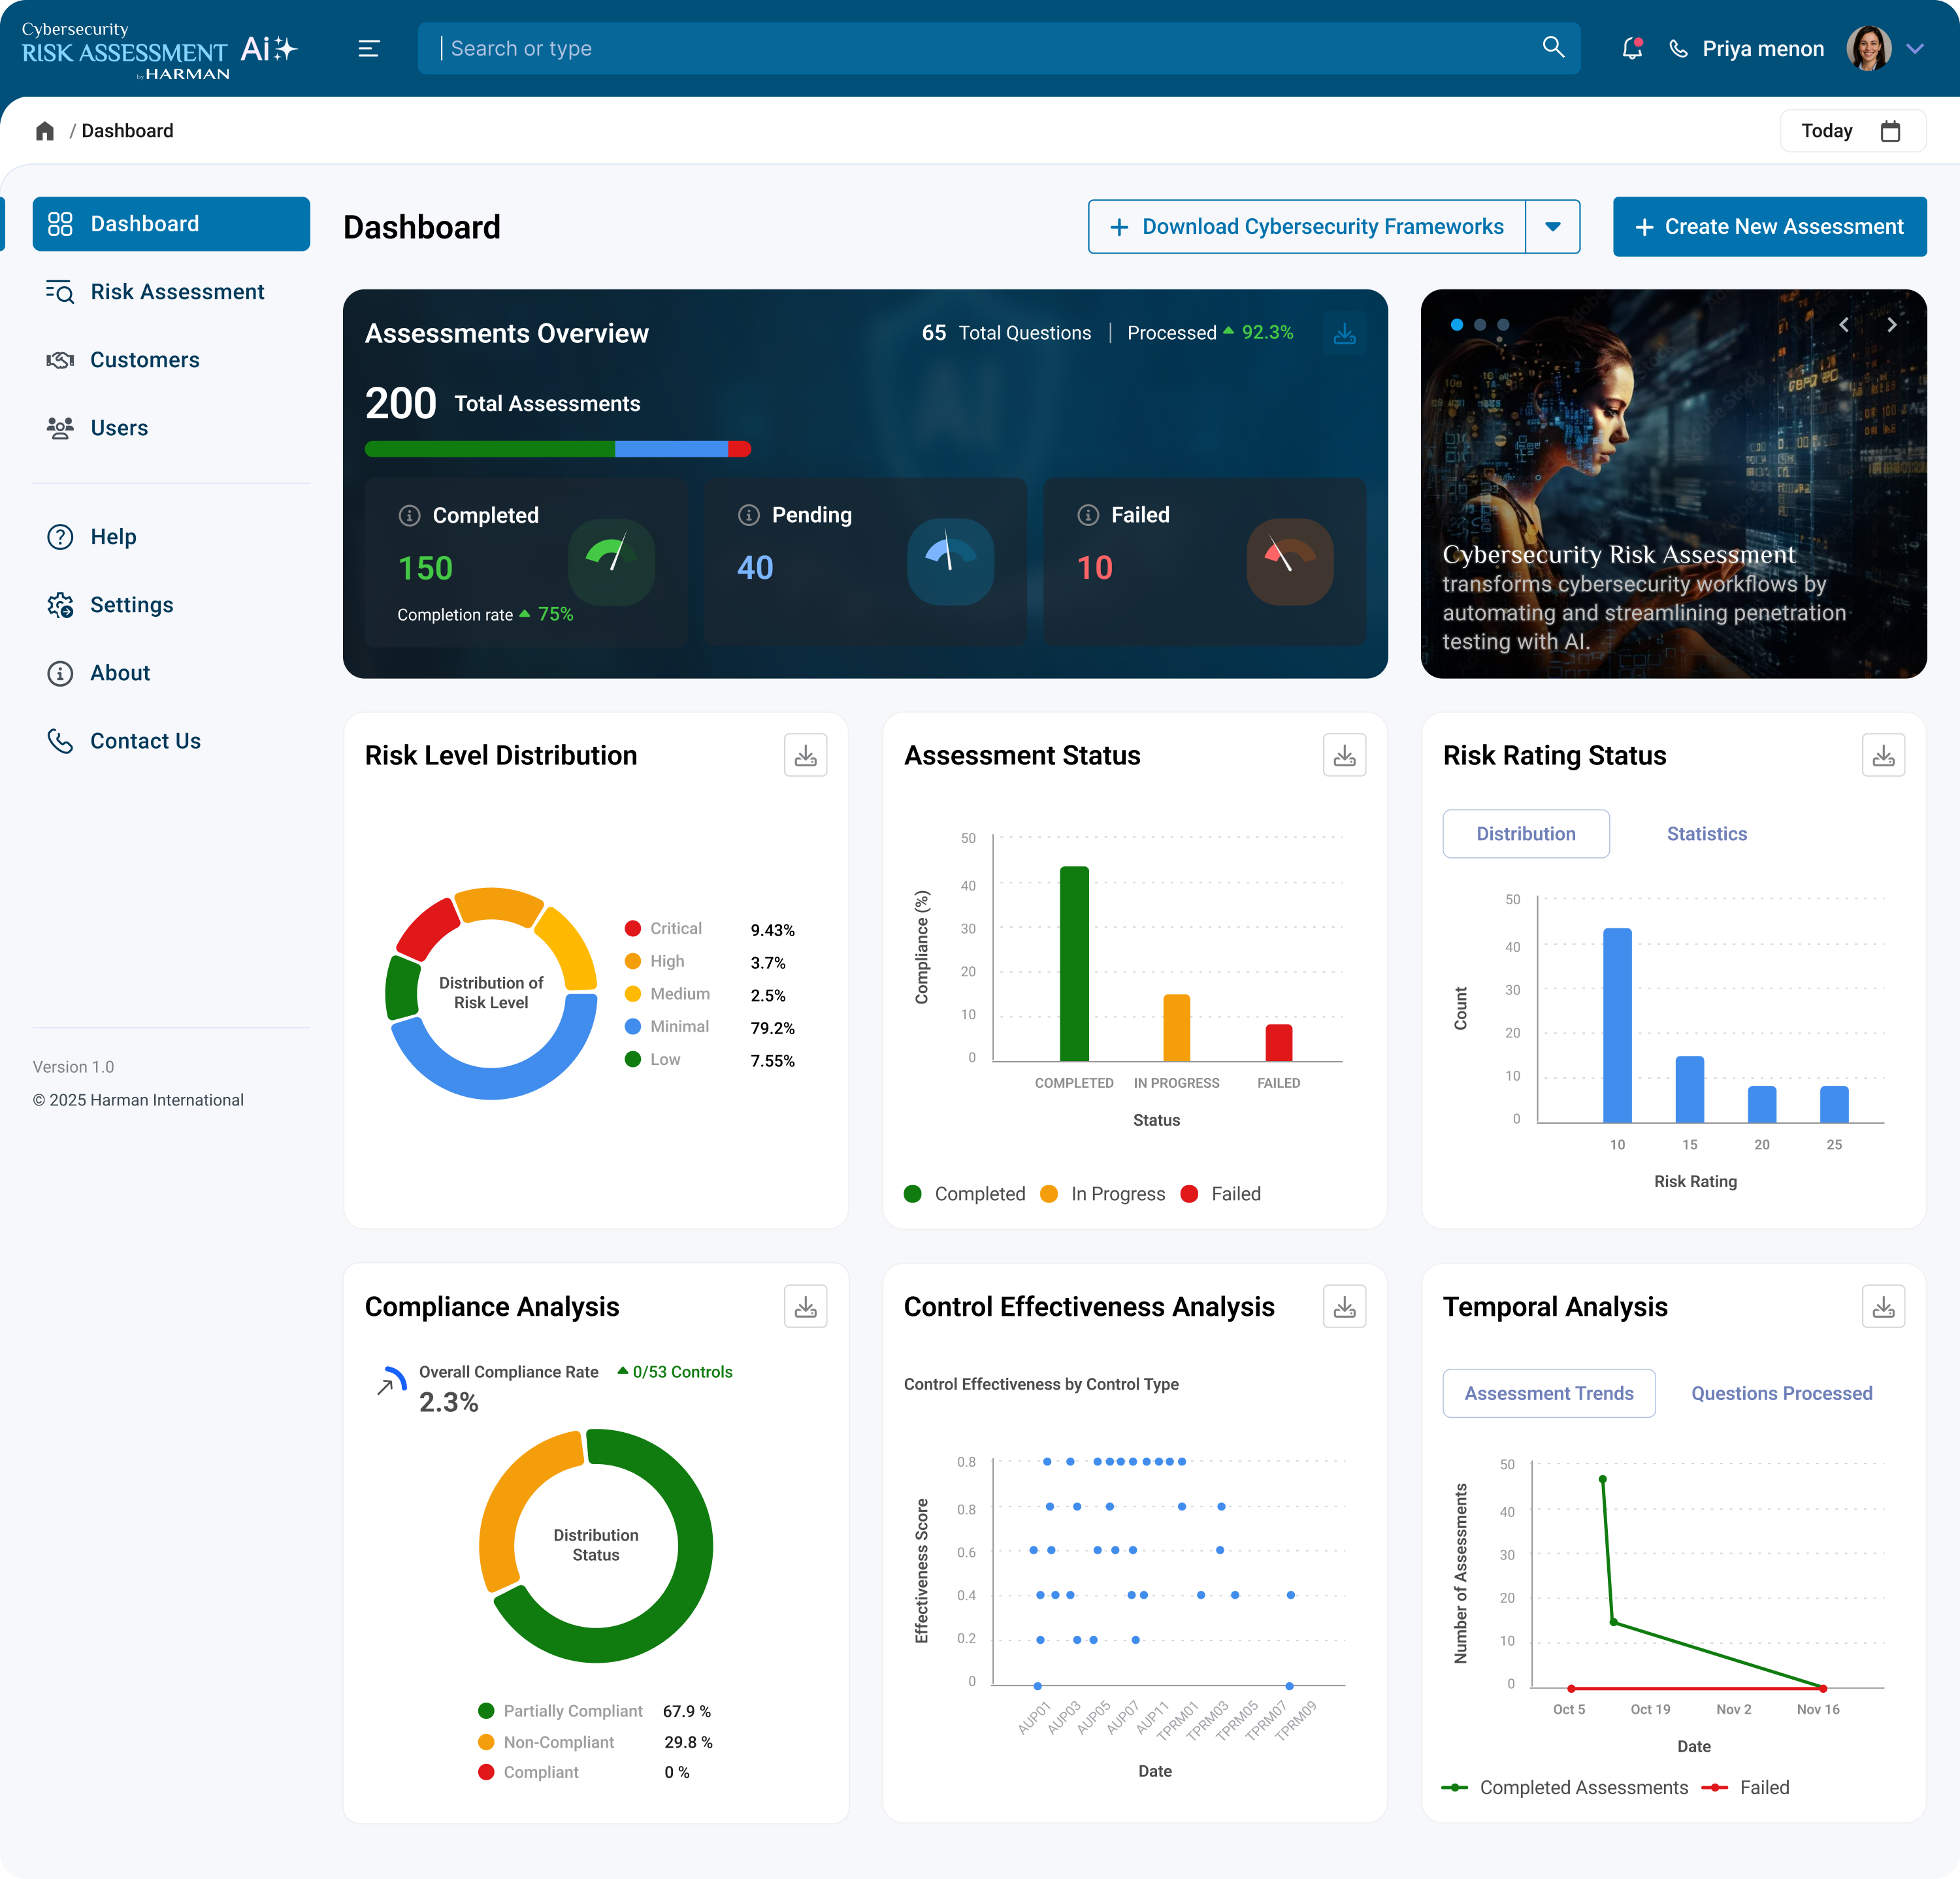Image resolution: width=1960 pixels, height=1879 pixels.
Task: Click the home breadcrumb icon
Action: coord(45,131)
